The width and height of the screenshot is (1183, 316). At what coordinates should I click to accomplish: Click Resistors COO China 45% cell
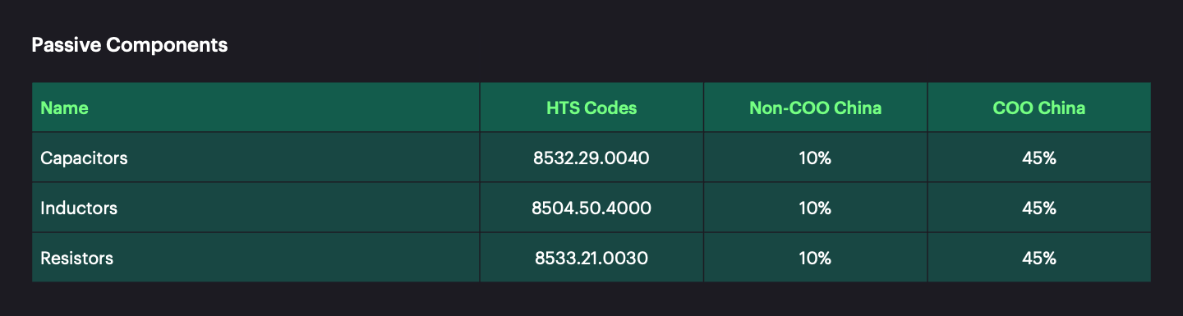coord(1039,258)
